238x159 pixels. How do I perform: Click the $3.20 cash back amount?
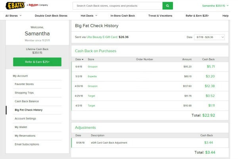[x=210, y=76]
